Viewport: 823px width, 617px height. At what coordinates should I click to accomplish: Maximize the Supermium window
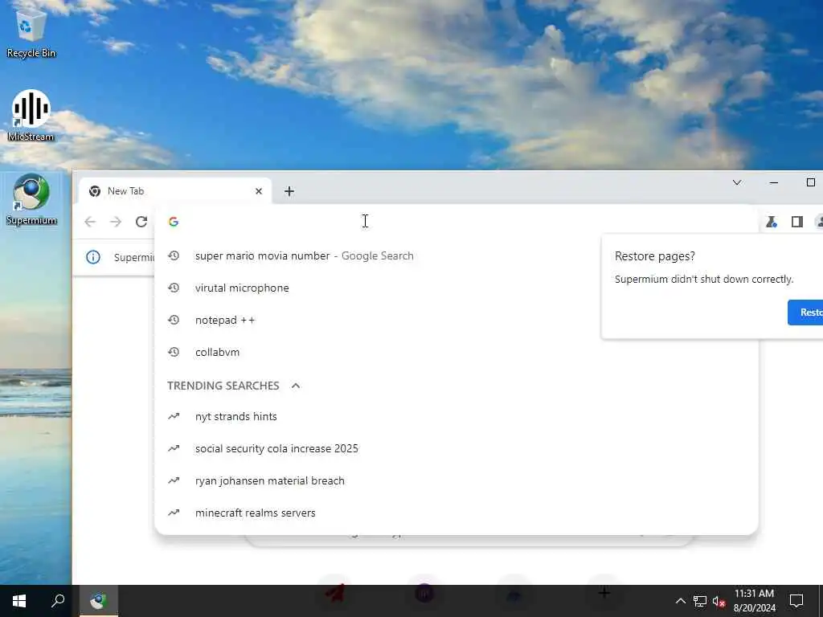[x=811, y=182]
